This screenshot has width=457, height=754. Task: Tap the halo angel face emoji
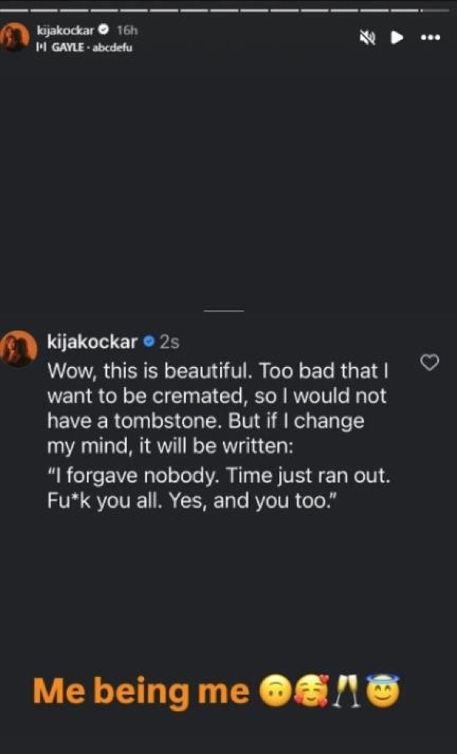point(383,691)
